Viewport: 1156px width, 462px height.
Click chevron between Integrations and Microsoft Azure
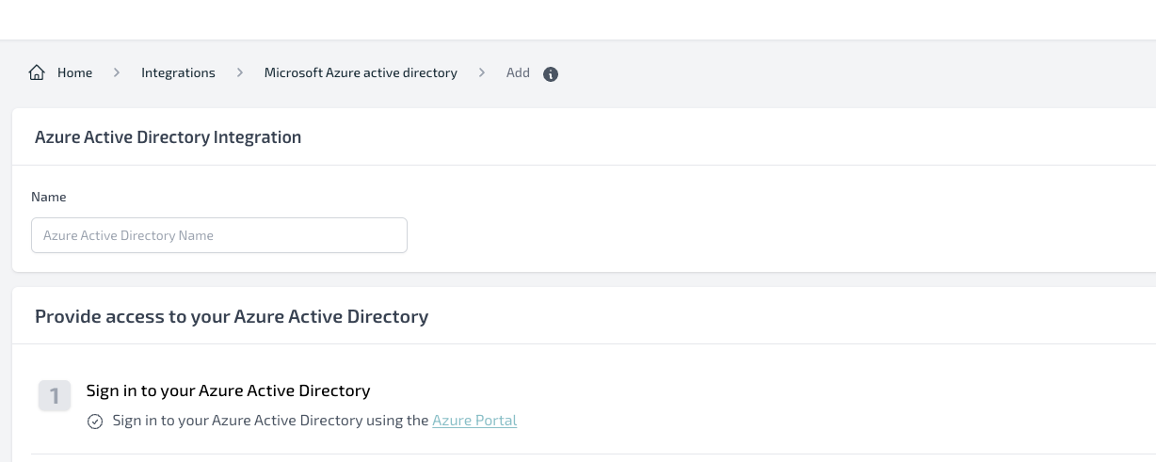click(240, 72)
